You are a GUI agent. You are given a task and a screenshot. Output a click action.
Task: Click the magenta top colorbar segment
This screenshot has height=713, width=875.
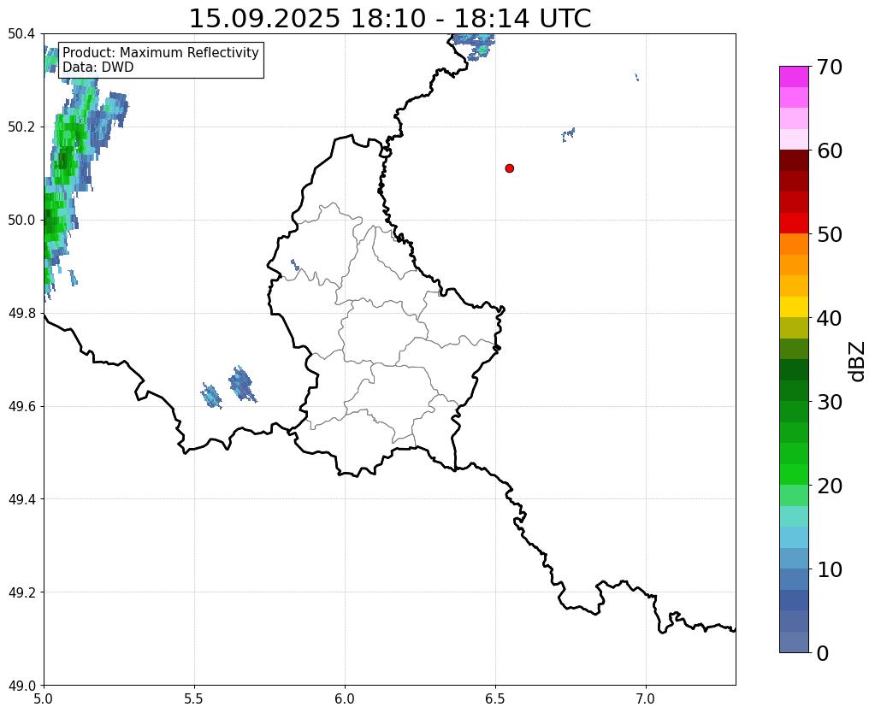click(x=794, y=77)
